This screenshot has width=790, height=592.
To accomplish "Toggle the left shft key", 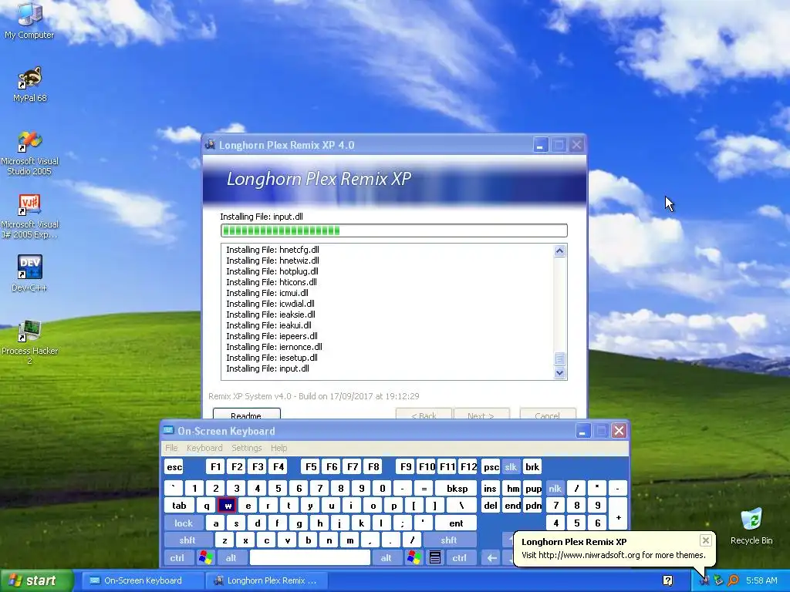I will [187, 540].
